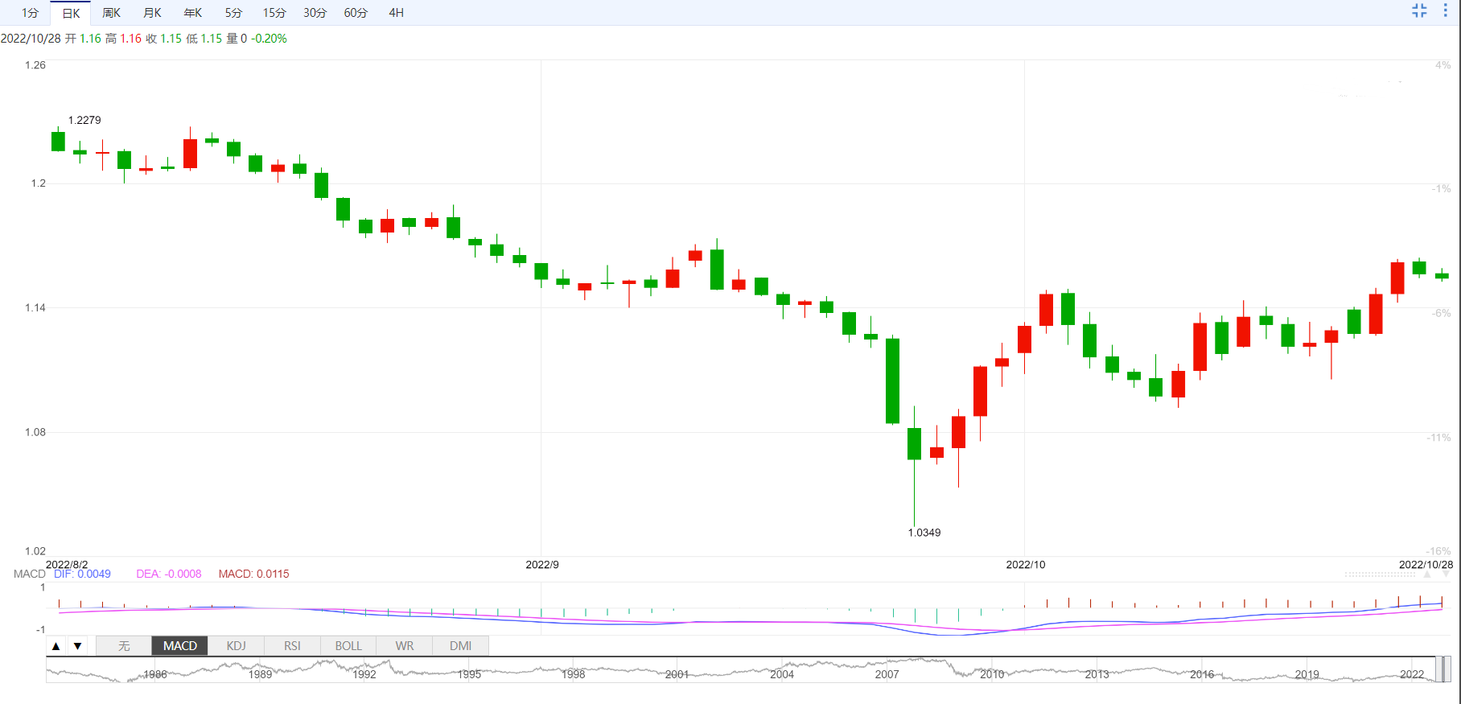
Task: Exit fullscreen using the collapse icon
Action: click(x=1419, y=10)
